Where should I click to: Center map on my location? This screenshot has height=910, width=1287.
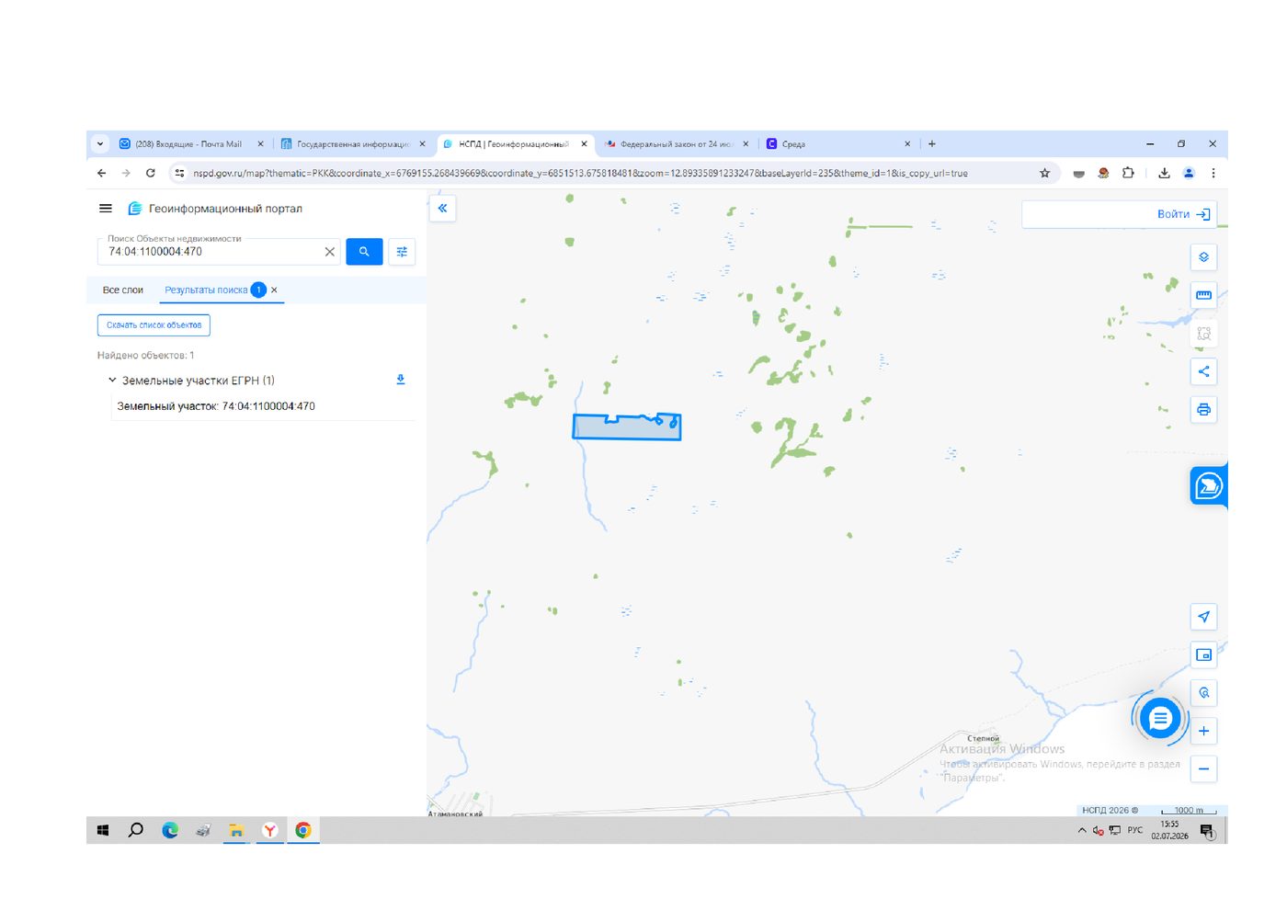tap(1203, 617)
